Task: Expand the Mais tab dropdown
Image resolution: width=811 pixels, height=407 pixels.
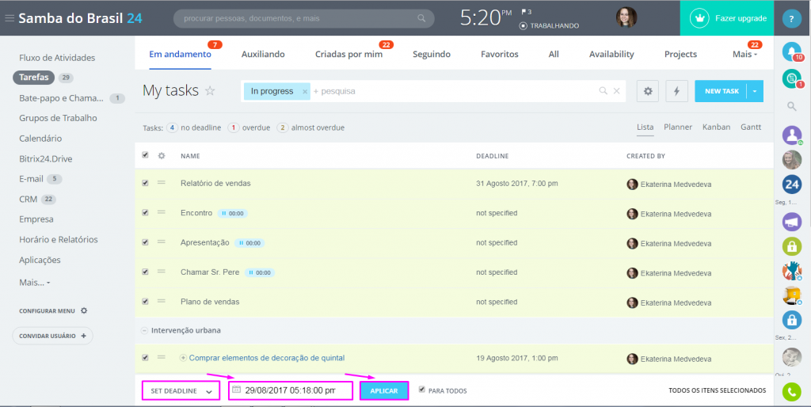Action: [x=744, y=55]
